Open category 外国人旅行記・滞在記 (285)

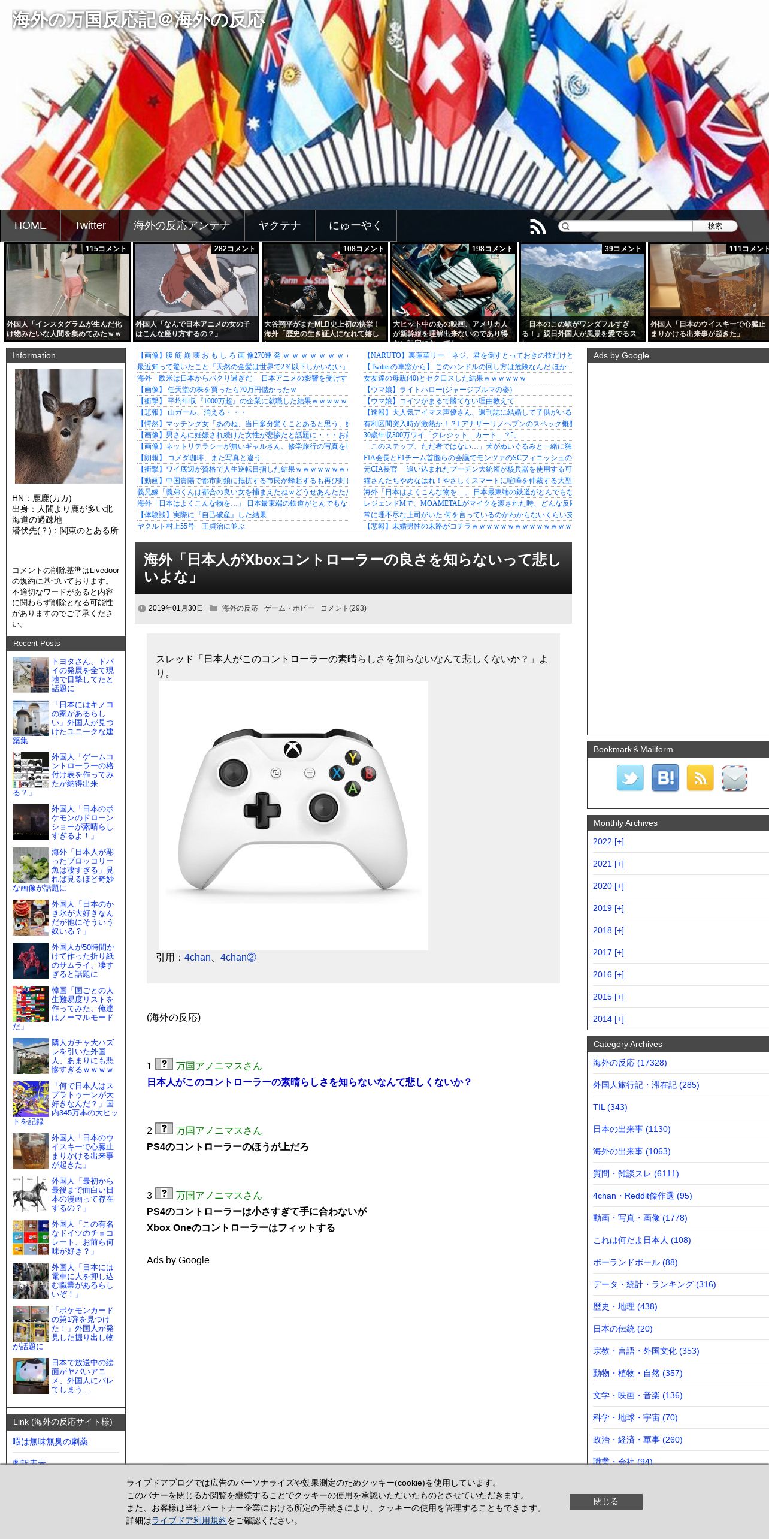click(x=646, y=1085)
